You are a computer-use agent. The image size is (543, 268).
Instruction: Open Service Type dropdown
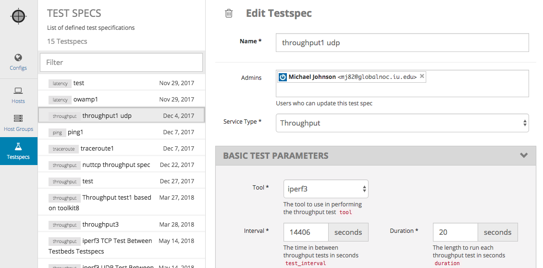click(x=402, y=123)
